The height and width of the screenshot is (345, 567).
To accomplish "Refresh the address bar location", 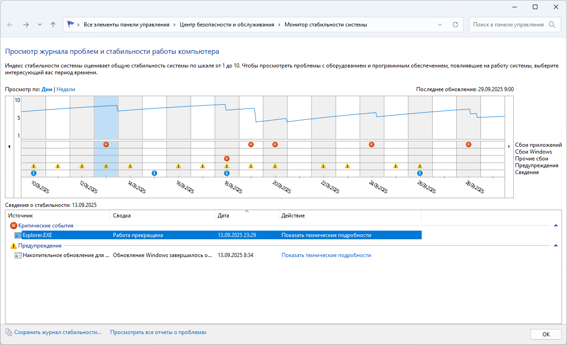I will tap(455, 25).
